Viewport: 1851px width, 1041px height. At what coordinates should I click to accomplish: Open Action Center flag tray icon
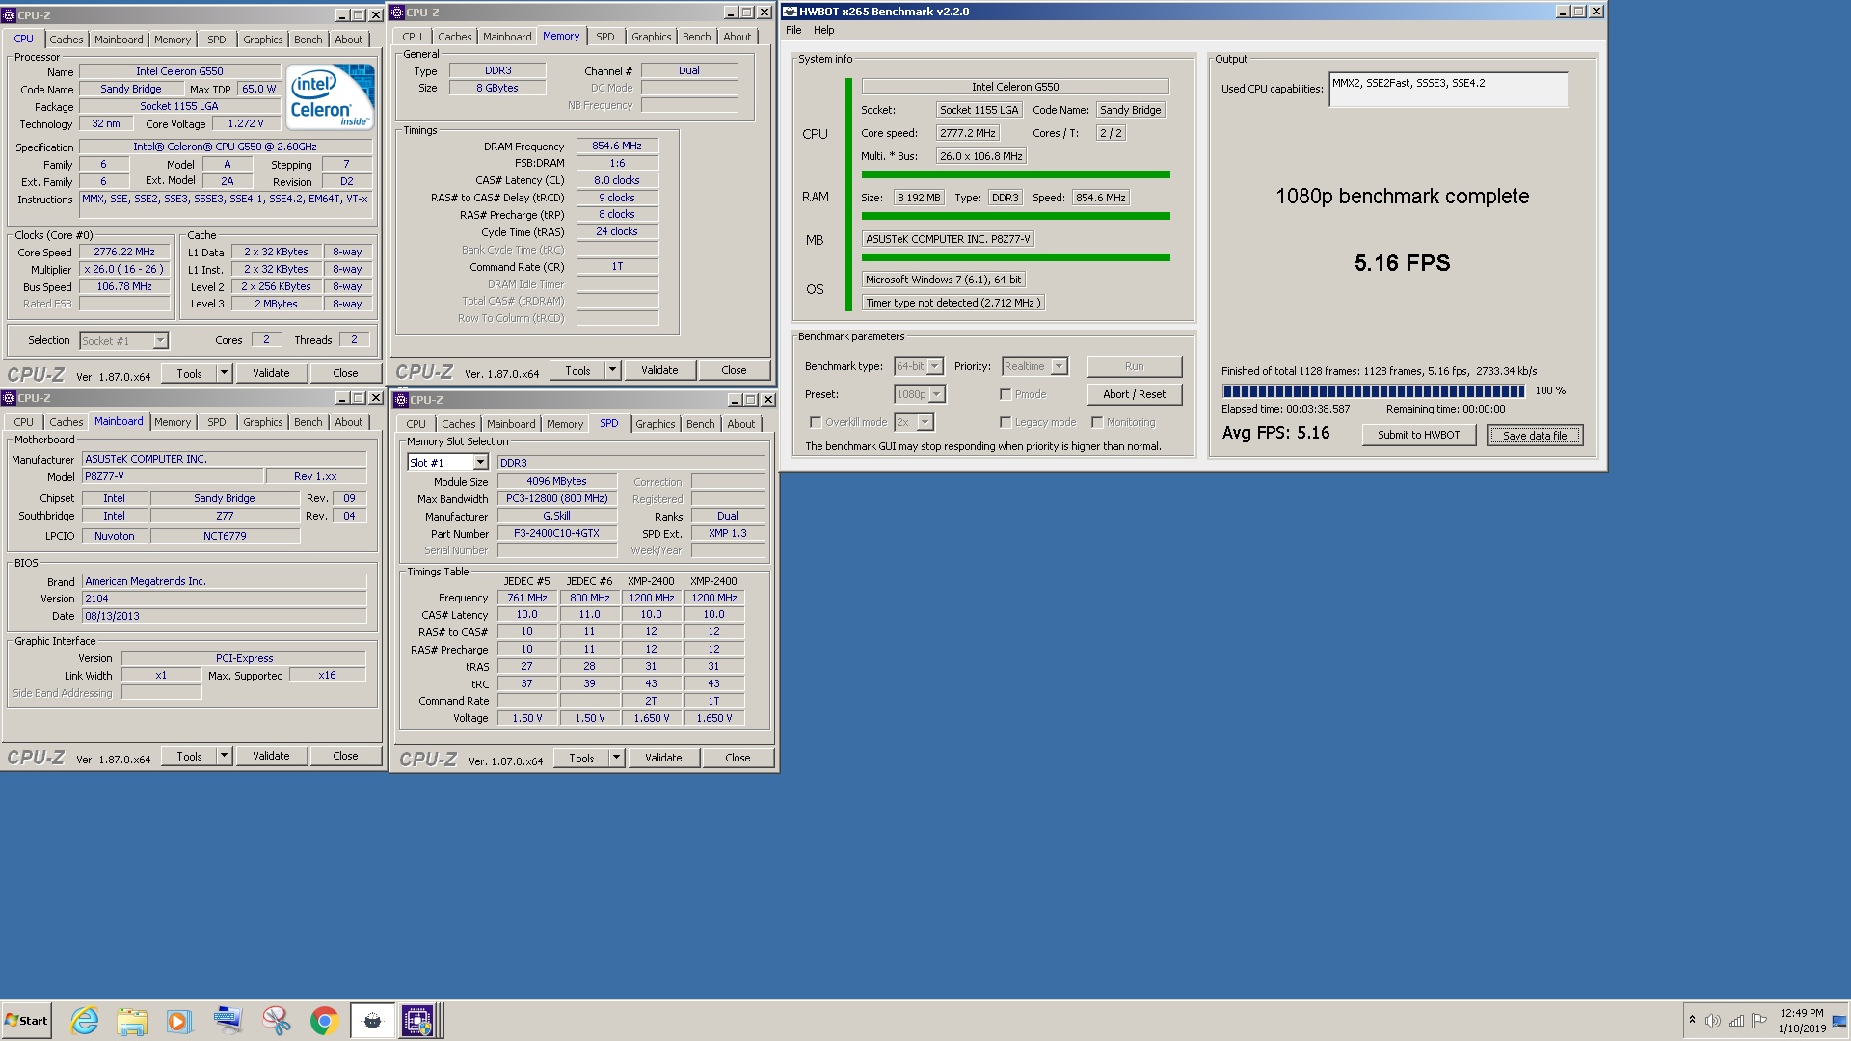point(1759,1021)
